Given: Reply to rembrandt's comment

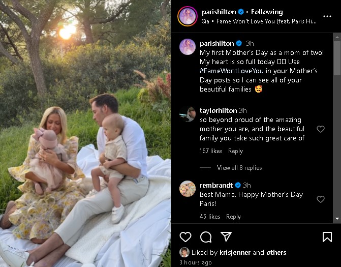Looking at the screenshot, I should (233, 217).
